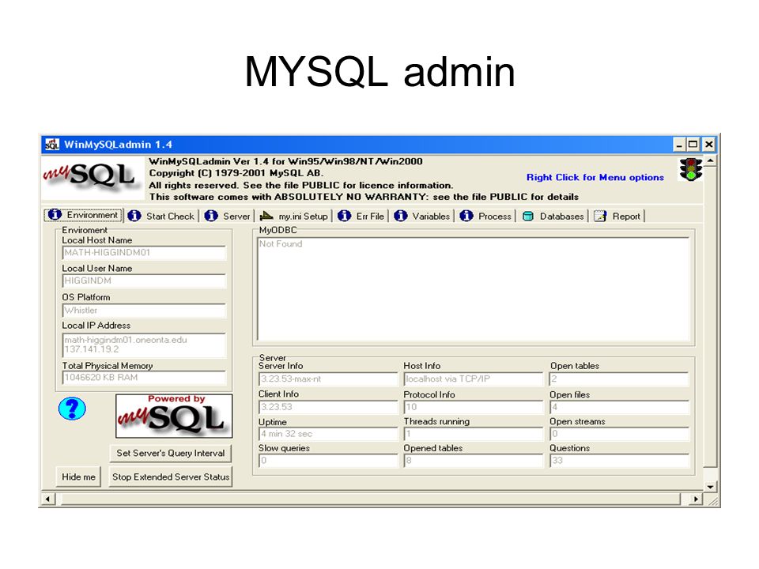Click the Open files field
The image size is (759, 569).
click(619, 407)
